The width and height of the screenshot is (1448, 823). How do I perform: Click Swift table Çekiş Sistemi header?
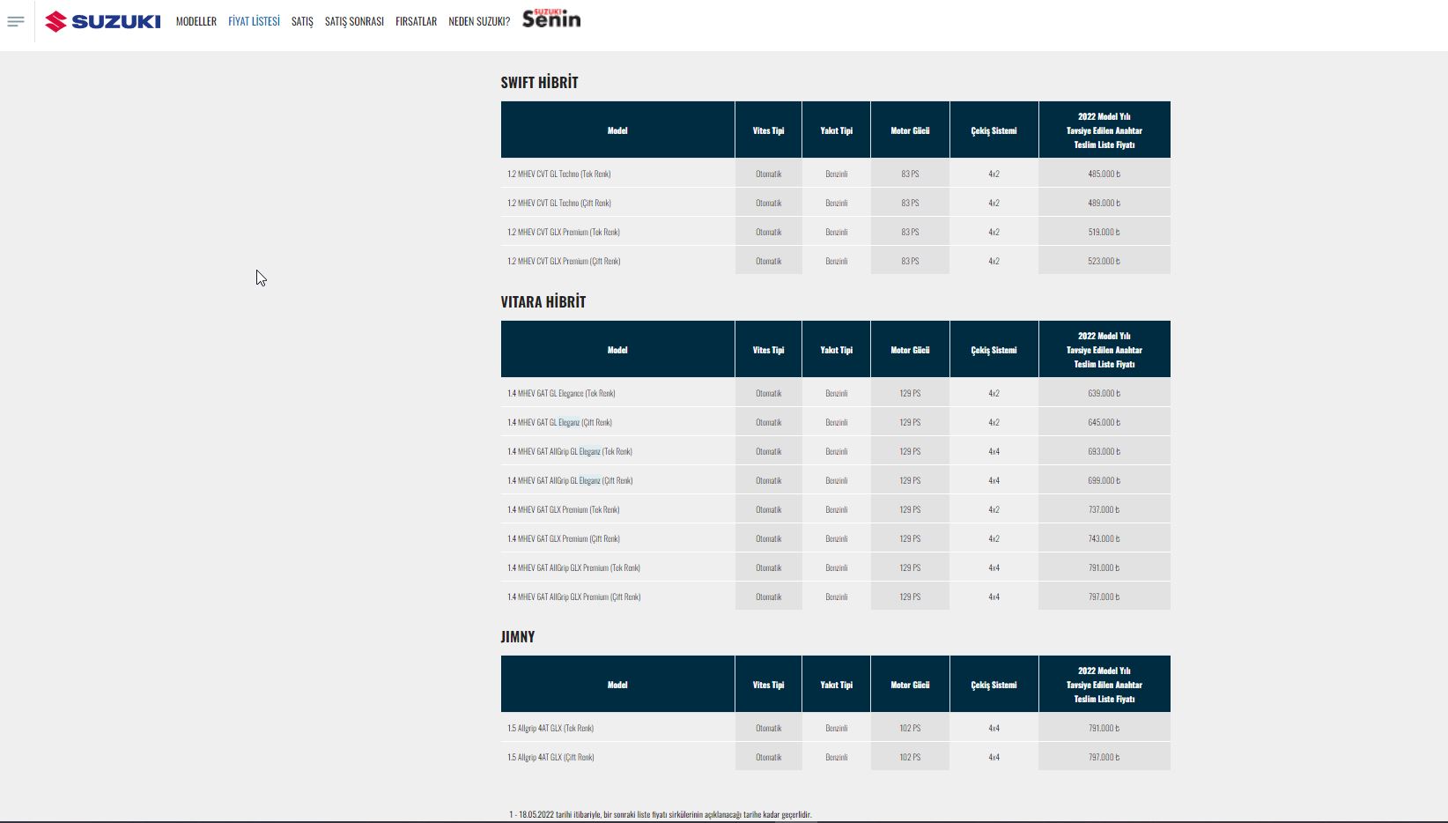(x=994, y=130)
